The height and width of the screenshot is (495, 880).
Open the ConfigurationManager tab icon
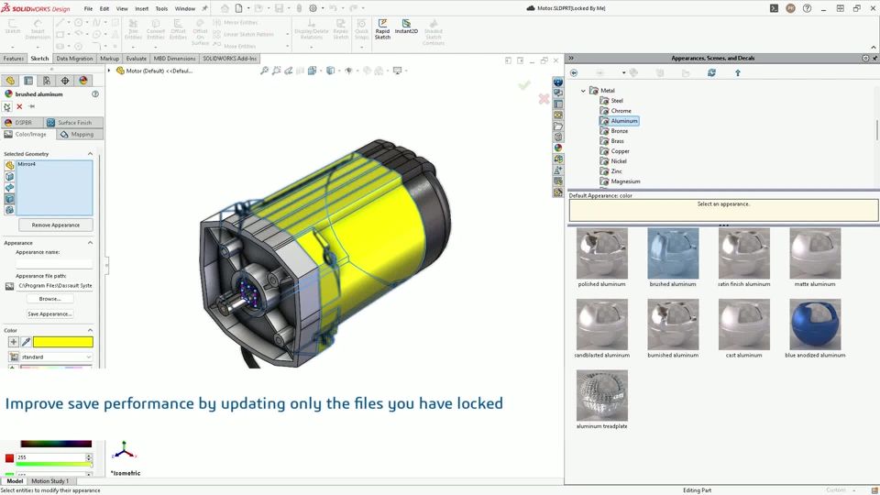click(47, 81)
